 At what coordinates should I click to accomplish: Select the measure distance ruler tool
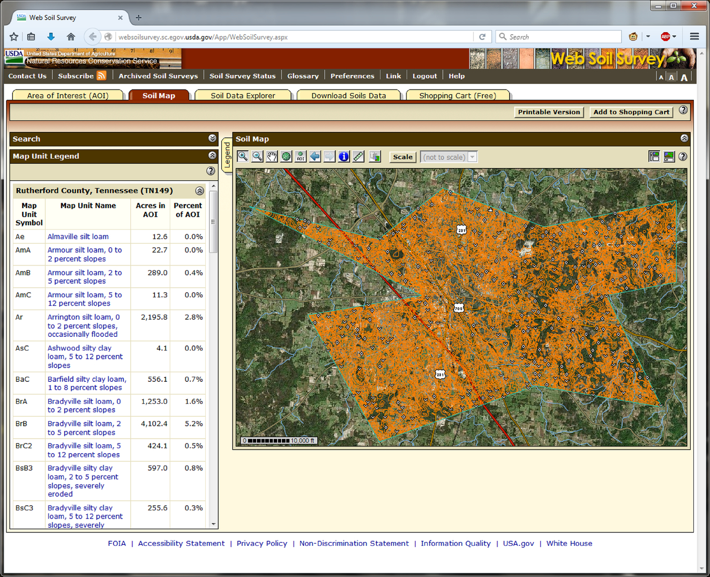(358, 157)
